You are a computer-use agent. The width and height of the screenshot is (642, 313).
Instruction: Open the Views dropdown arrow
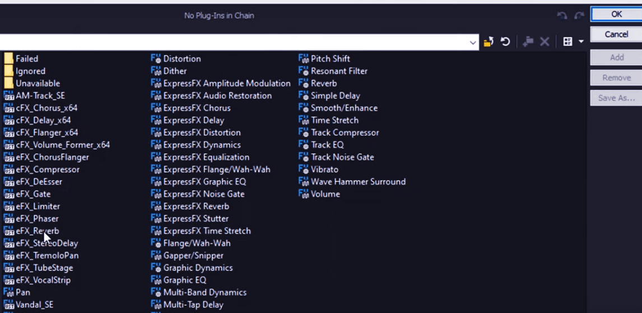[x=581, y=42]
